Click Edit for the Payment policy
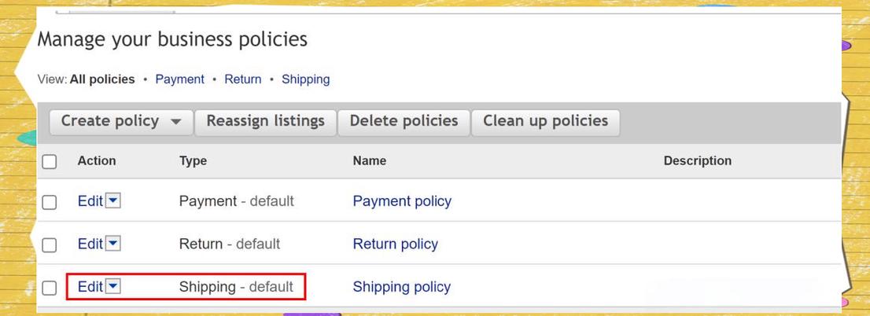Image resolution: width=870 pixels, height=316 pixels. click(90, 201)
